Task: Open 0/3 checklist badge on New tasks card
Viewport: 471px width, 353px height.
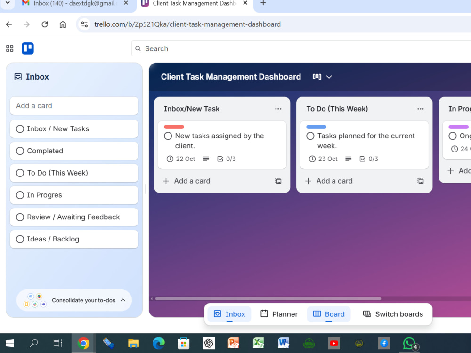Action: pos(227,159)
